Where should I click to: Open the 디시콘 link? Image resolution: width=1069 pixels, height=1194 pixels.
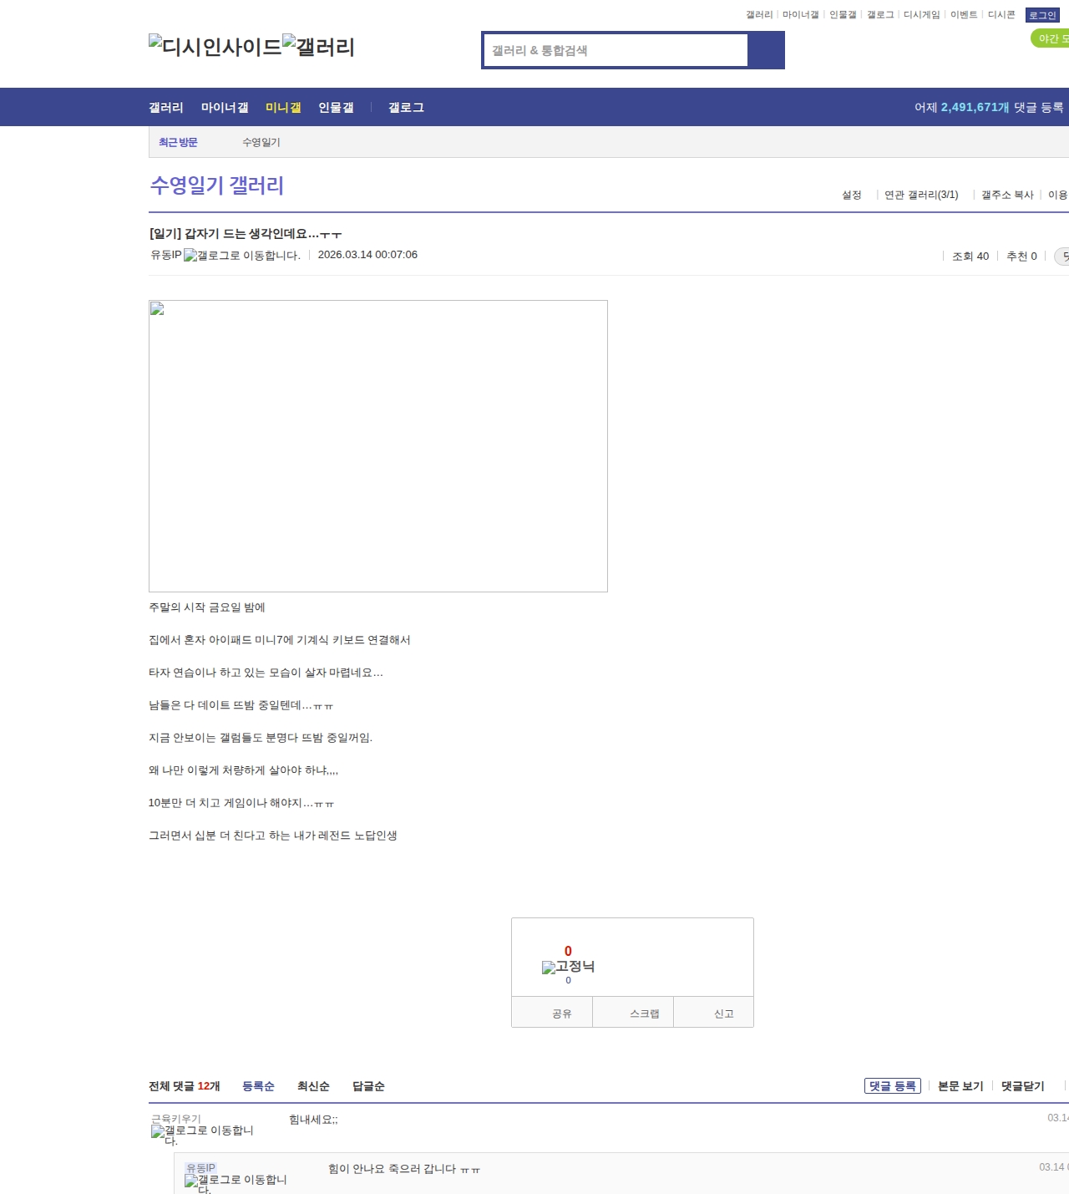click(1001, 15)
